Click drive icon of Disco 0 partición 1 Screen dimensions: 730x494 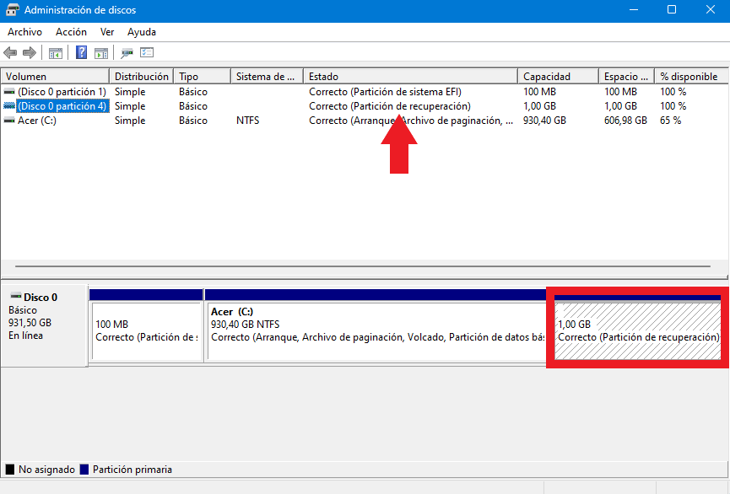[x=9, y=92]
